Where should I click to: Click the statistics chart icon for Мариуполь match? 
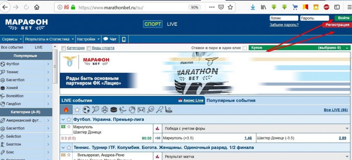click(x=157, y=128)
